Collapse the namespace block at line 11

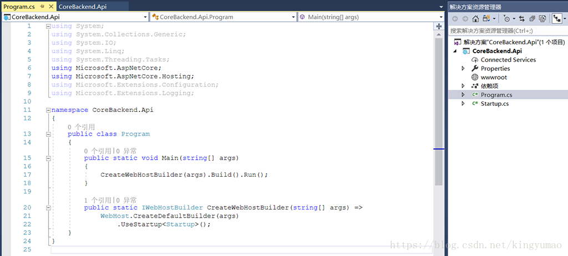pos(48,110)
